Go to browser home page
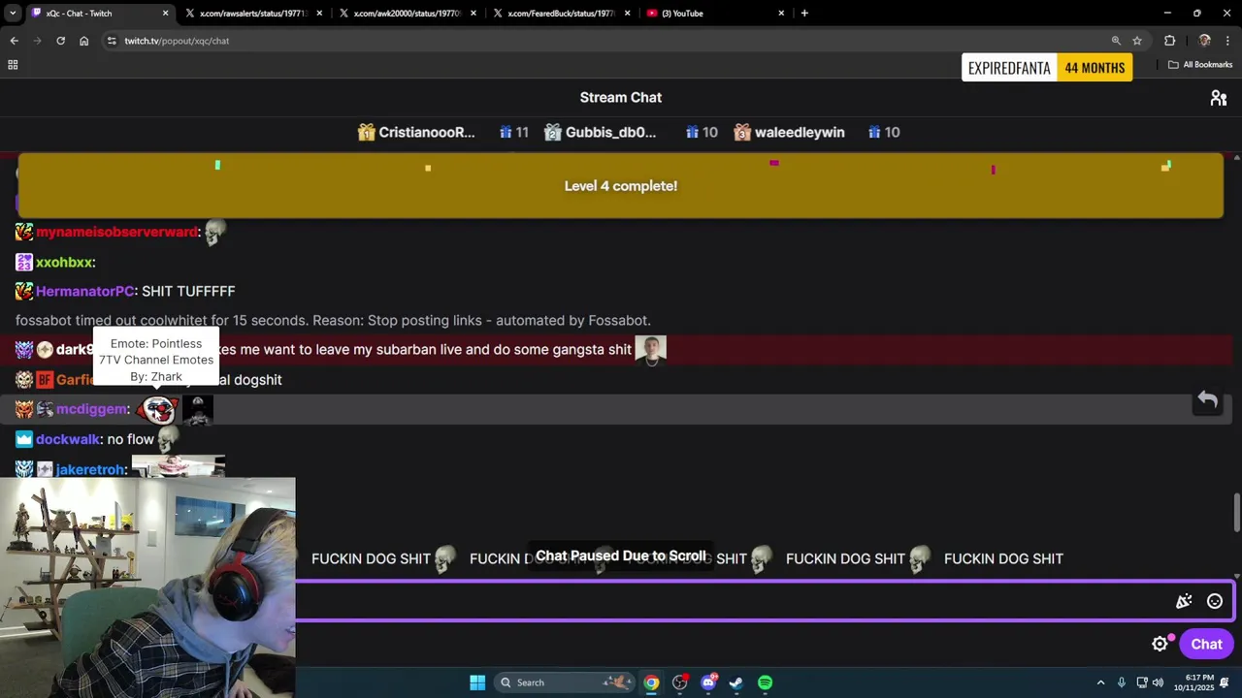 tap(83, 41)
